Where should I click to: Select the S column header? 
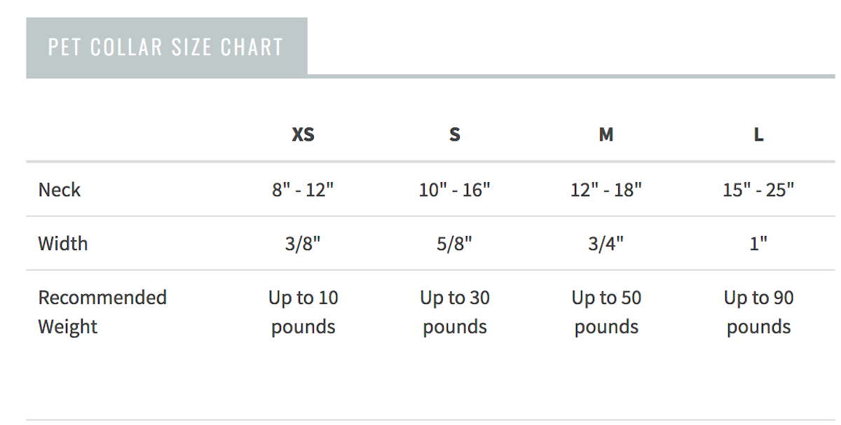pos(455,135)
